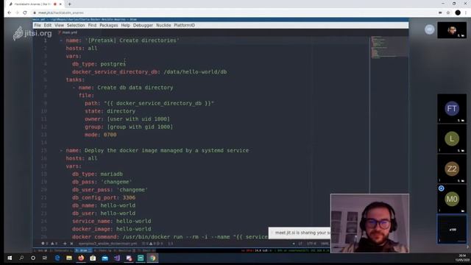Switch to Chrome in the taskbar
The height and width of the screenshot is (265, 471).
click(x=152, y=258)
